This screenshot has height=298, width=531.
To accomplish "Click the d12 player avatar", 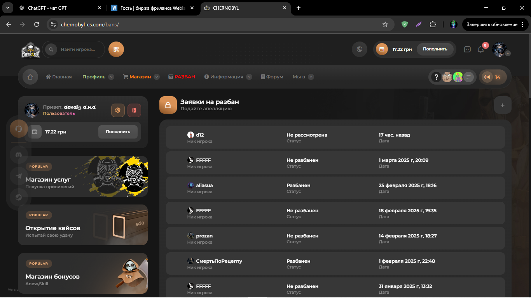I will pos(190,135).
